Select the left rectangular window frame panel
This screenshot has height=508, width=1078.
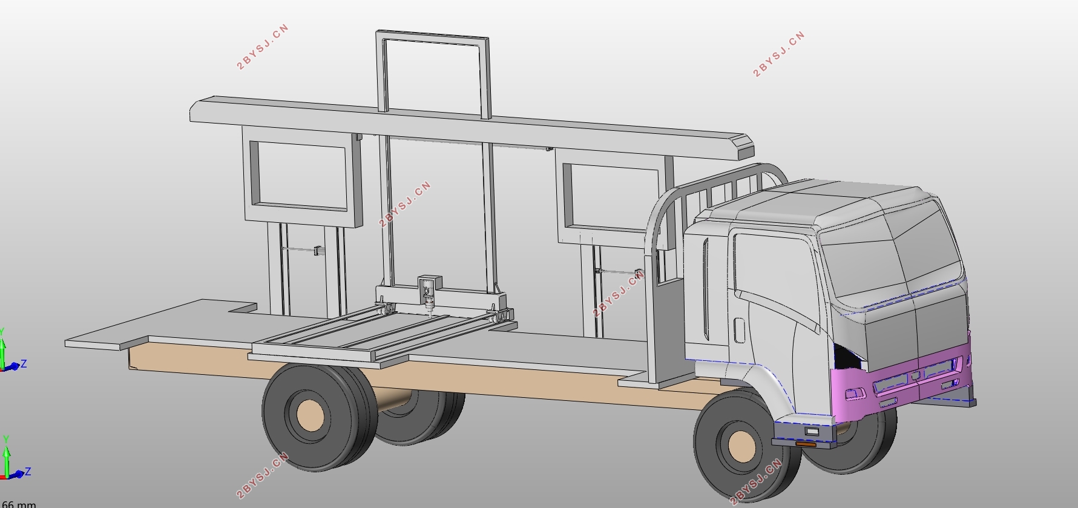click(x=301, y=176)
